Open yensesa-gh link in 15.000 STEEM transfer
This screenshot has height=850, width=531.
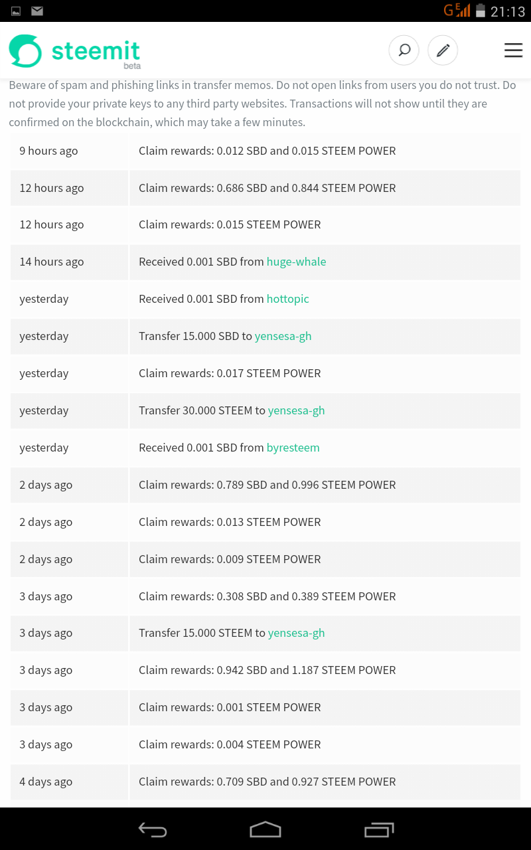tap(296, 633)
